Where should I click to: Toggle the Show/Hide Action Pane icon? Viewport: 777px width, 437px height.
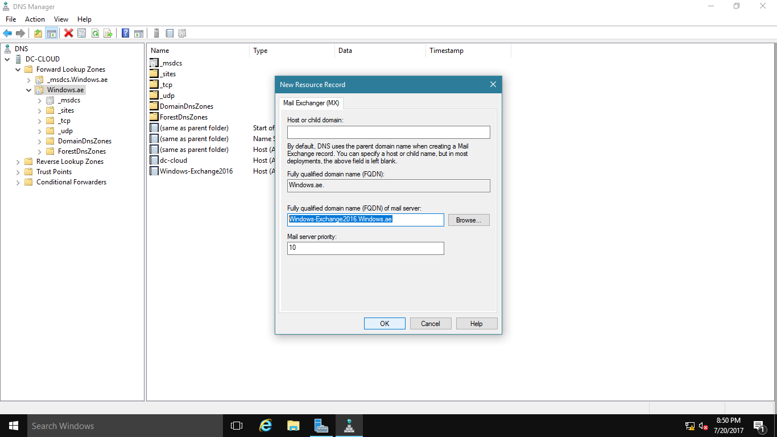pyautogui.click(x=138, y=34)
